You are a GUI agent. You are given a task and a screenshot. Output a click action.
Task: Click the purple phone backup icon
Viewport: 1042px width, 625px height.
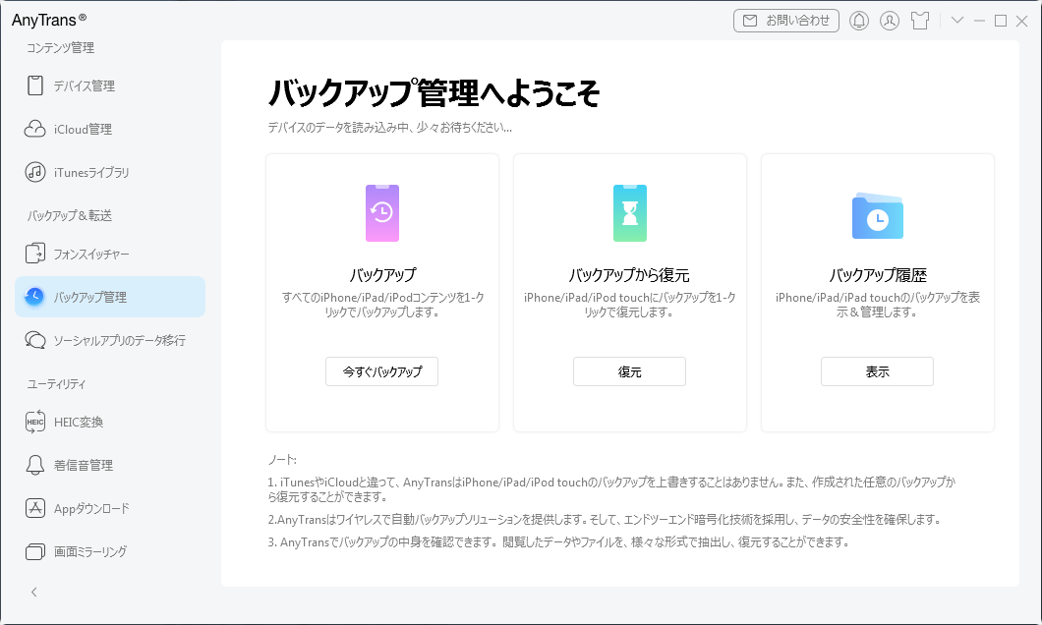[382, 212]
